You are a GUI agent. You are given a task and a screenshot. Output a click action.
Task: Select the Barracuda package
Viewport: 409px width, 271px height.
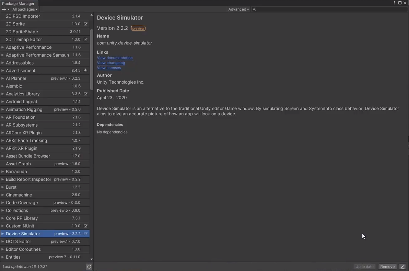tap(45, 172)
